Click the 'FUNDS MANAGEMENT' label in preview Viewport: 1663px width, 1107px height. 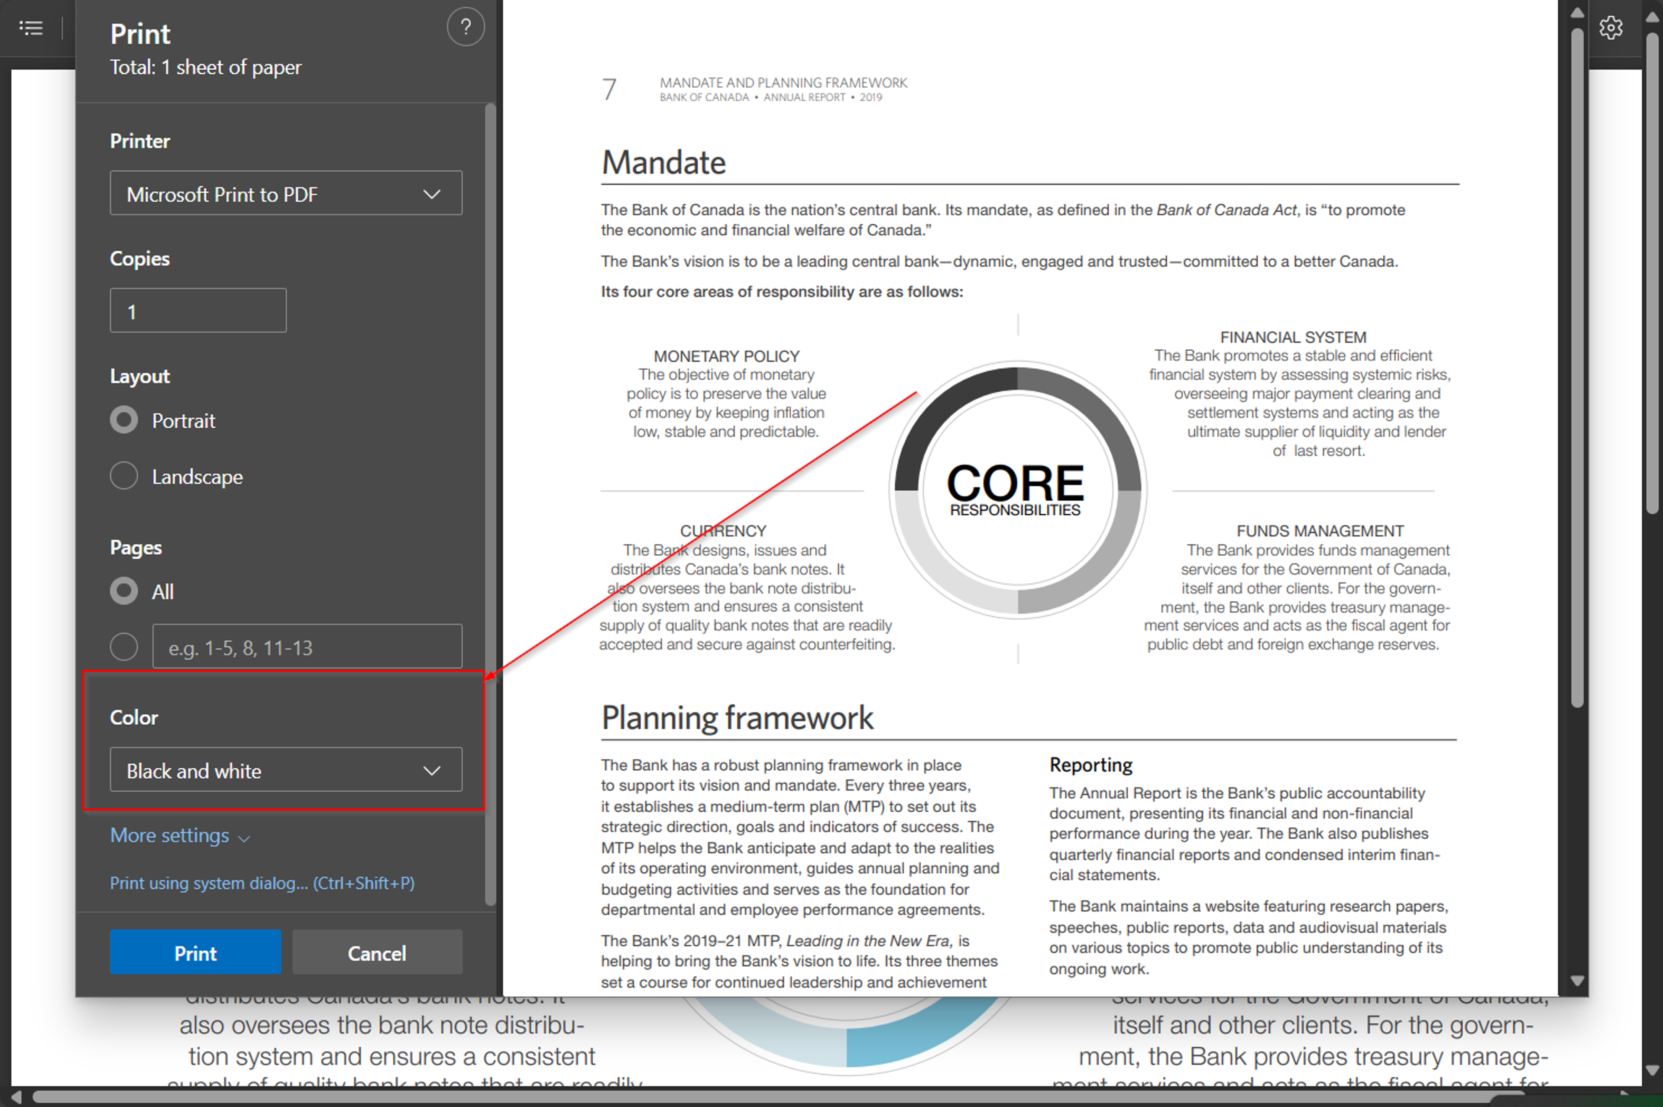pyautogui.click(x=1320, y=530)
